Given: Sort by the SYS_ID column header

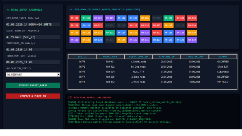Looking at the screenshot, I should (82, 57).
